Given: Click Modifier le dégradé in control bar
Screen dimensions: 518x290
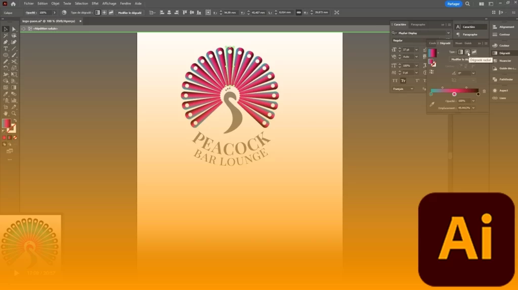Looking at the screenshot, I should (130, 13).
